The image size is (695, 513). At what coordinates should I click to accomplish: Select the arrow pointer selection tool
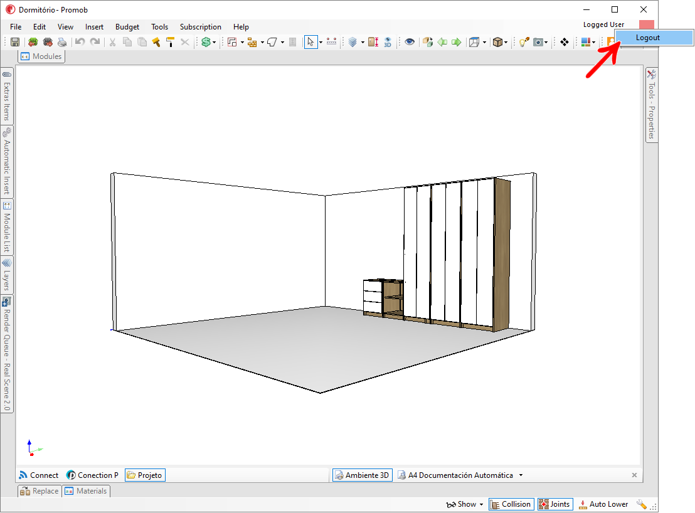(310, 42)
